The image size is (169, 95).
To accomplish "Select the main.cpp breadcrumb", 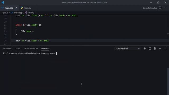I will [x=18, y=13].
